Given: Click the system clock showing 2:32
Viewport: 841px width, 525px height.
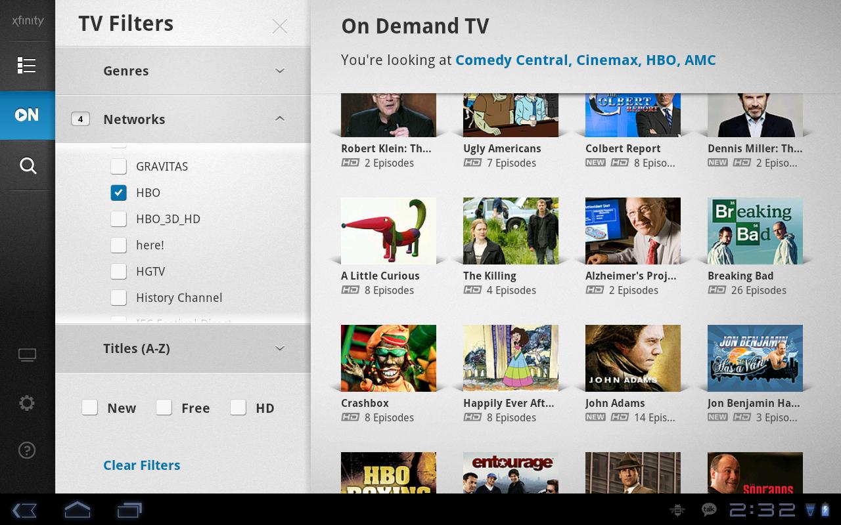Looking at the screenshot, I should click(763, 510).
